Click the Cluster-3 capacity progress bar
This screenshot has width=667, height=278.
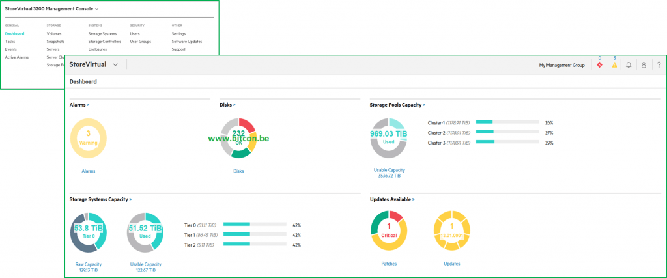(508, 141)
